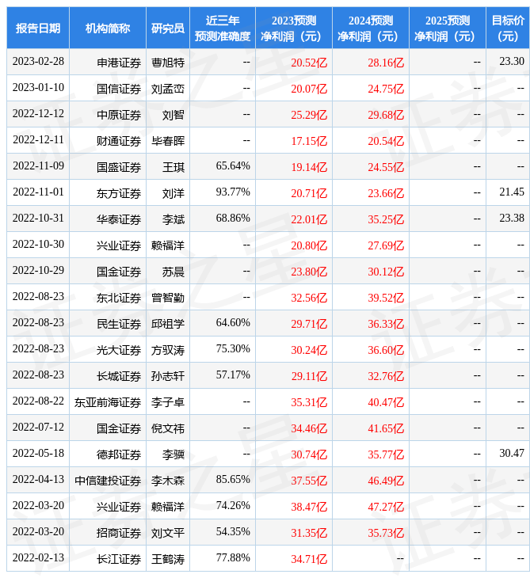This screenshot has height=578, width=530.
Task: Click accuracy value 65.64%
Action: (x=233, y=166)
